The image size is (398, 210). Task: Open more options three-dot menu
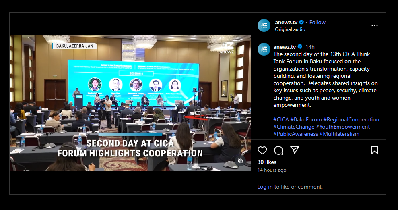(374, 25)
